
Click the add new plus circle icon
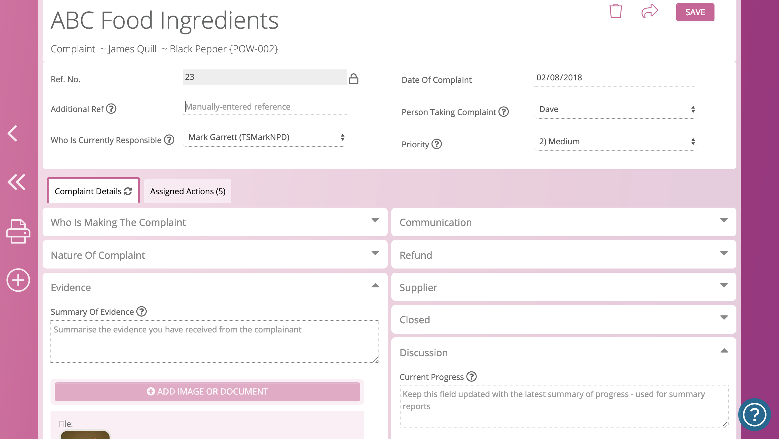coord(18,280)
